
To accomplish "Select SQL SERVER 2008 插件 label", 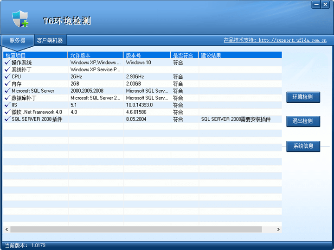I will 37,119.
